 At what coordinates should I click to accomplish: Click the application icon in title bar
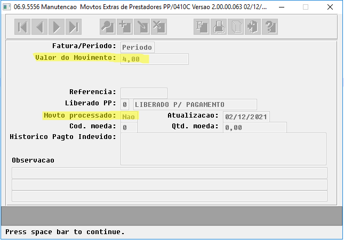[x=7, y=7]
